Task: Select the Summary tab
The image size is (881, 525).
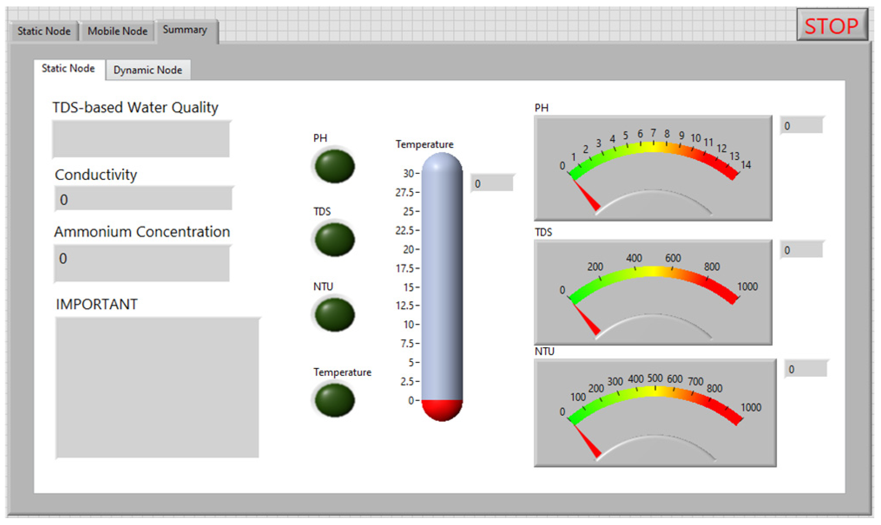Action: 185,30
